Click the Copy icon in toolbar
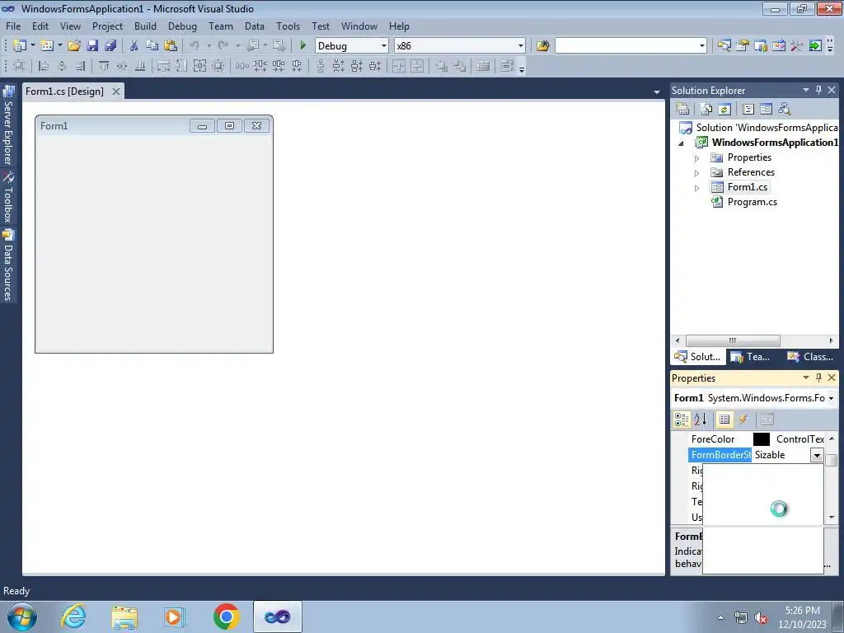 pyautogui.click(x=152, y=46)
